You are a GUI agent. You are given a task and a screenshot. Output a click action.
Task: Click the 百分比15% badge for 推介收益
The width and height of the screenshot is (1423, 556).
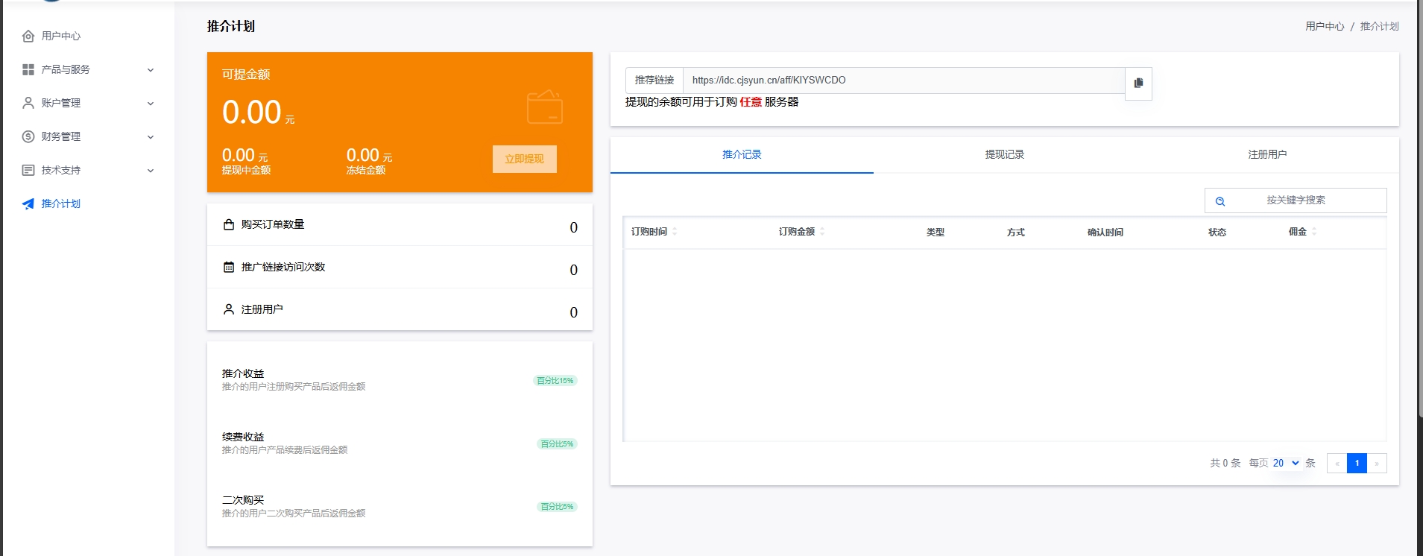point(555,381)
